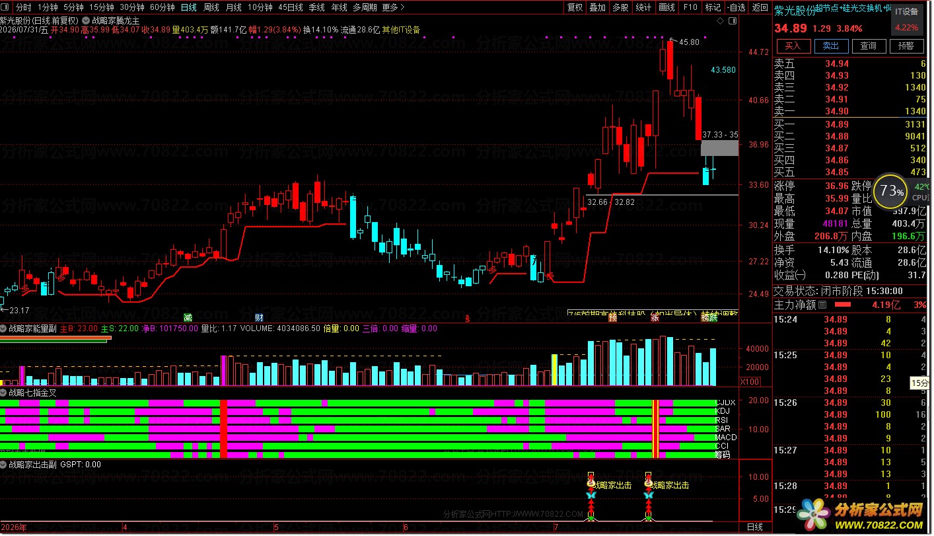
Task: Open the 查询 query button
Action: pos(868,46)
